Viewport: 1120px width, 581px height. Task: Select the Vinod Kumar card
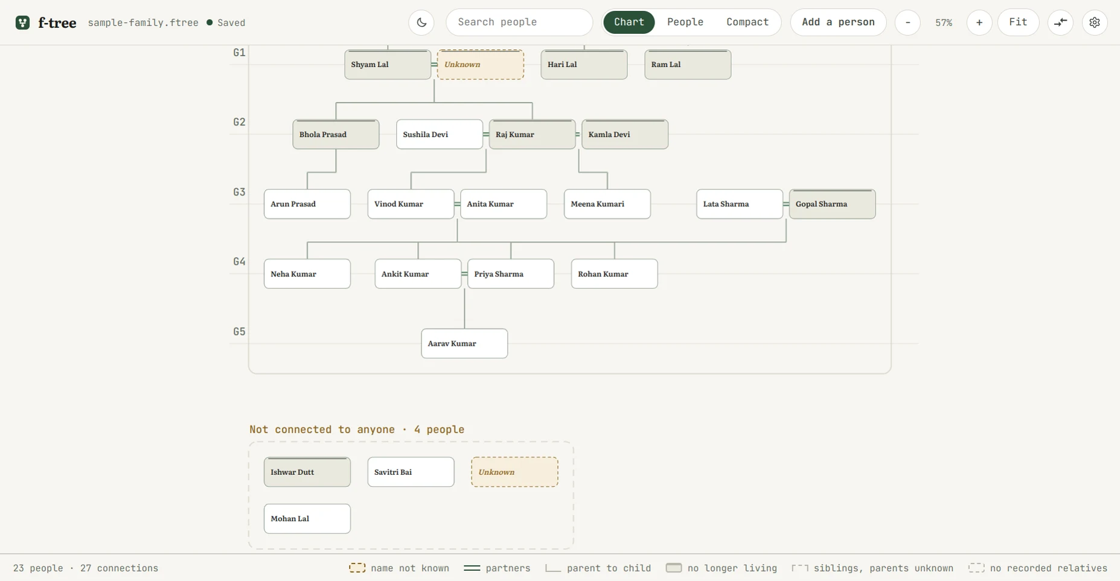click(x=411, y=204)
